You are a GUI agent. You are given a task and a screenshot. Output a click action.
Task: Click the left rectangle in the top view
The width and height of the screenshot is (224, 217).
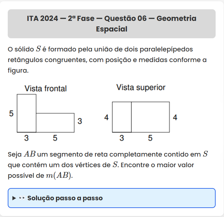tap(122, 117)
